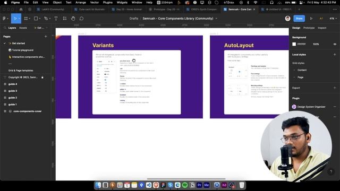This screenshot has height=191, width=340.
Task: Open the Plugins menu
Action: point(107,2)
